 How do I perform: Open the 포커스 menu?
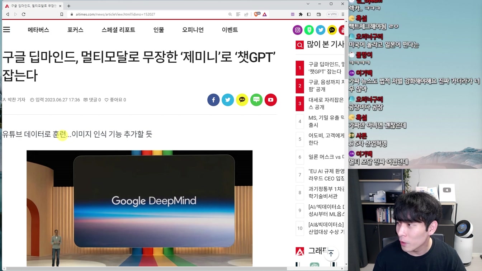(x=75, y=30)
